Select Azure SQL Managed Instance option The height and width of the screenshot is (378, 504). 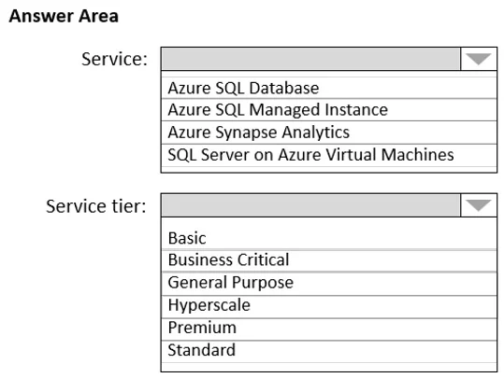tap(329, 110)
